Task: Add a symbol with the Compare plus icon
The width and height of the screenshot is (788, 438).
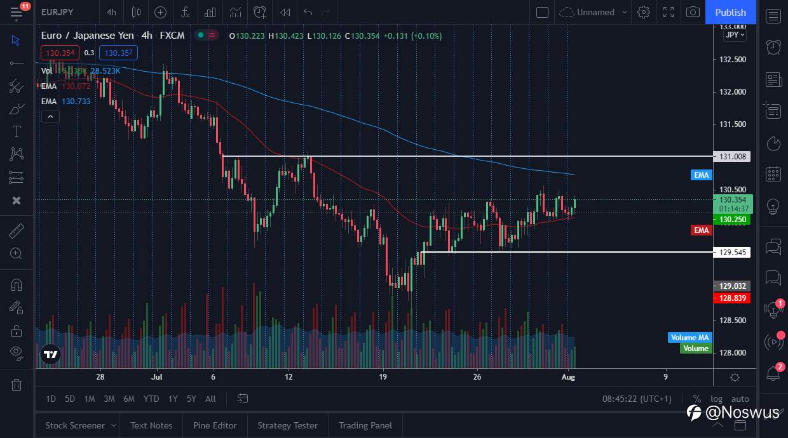Action: tap(160, 12)
